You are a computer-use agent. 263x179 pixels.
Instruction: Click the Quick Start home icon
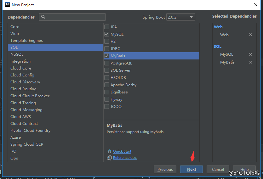[x=109, y=151]
